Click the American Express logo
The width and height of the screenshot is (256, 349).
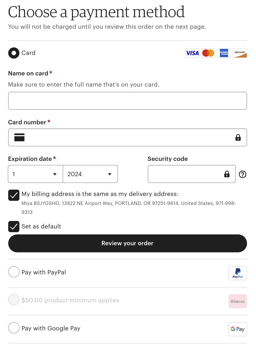click(224, 53)
